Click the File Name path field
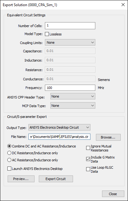The image size is (128, 201). coord(60,137)
